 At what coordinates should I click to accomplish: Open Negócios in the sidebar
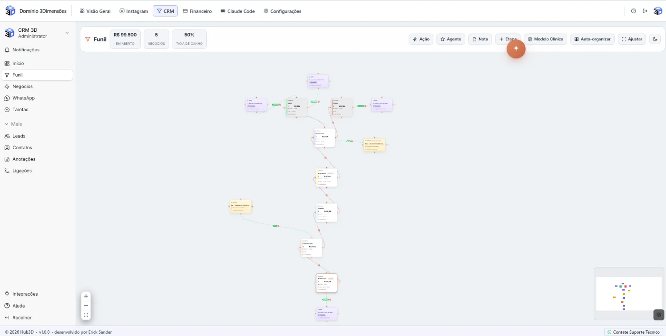[38, 86]
